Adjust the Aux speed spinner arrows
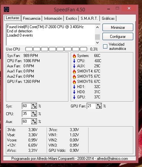Screen dimensions: 142x167 (34, 121)
